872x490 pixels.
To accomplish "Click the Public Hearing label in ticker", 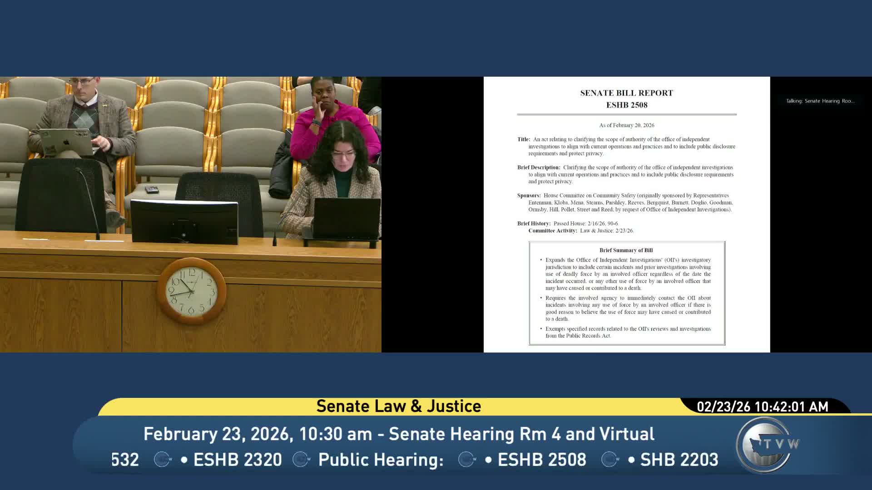I will [x=381, y=460].
